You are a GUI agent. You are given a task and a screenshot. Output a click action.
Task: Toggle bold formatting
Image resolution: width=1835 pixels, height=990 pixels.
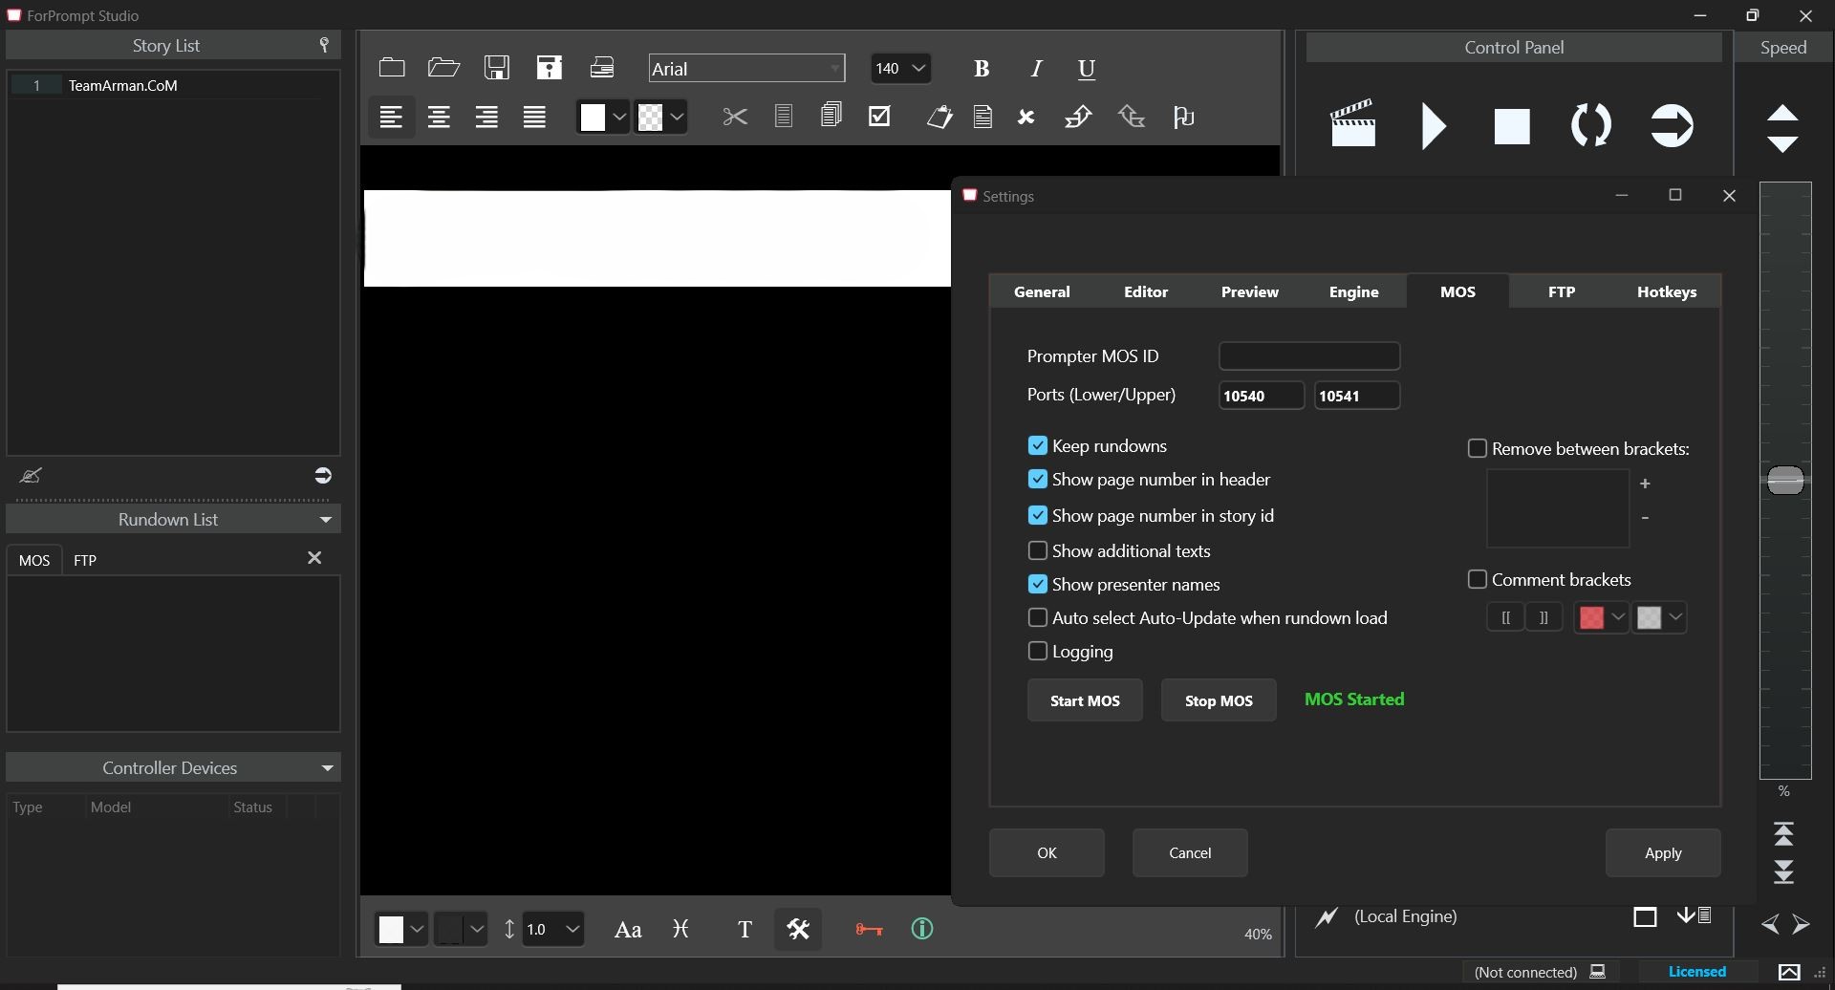pos(981,69)
